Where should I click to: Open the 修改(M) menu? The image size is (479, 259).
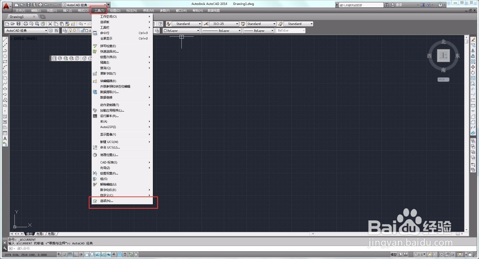148,11
